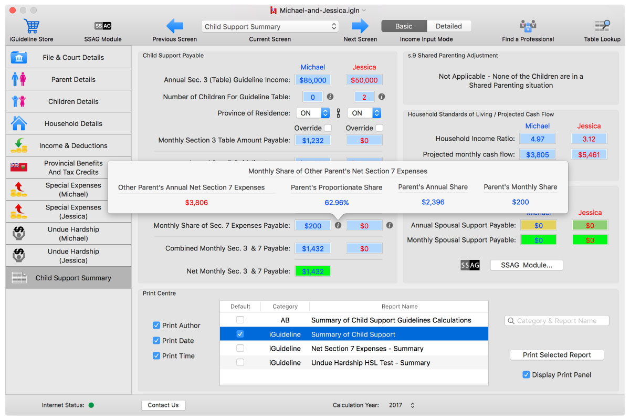The image size is (630, 420).
Task: Check default box for AB Summary report
Action: pyautogui.click(x=240, y=320)
